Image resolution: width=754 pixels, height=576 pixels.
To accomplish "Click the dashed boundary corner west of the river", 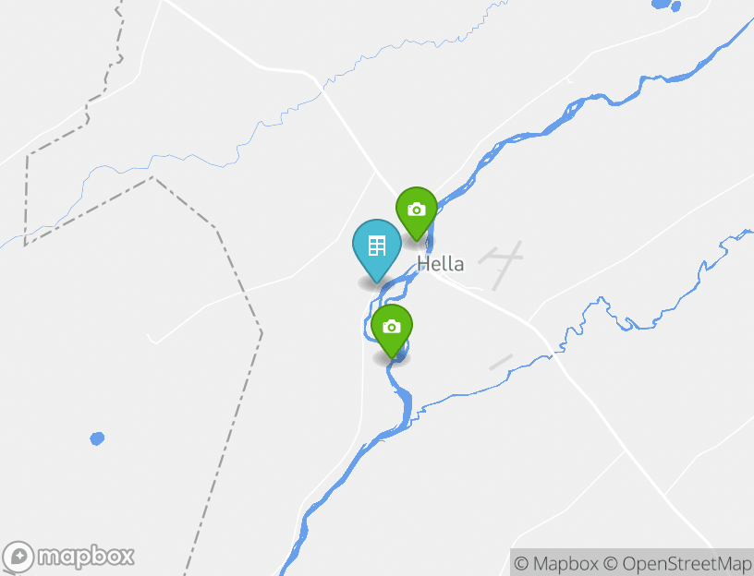I will pos(261,332).
